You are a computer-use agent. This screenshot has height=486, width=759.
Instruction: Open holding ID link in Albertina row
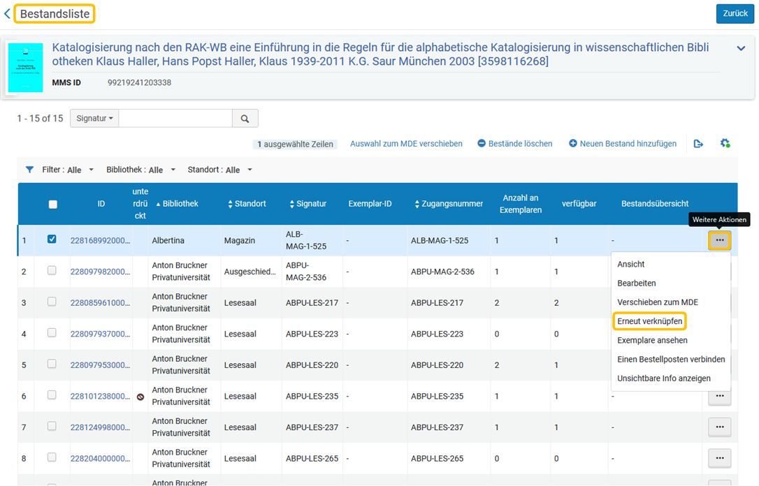coord(100,240)
